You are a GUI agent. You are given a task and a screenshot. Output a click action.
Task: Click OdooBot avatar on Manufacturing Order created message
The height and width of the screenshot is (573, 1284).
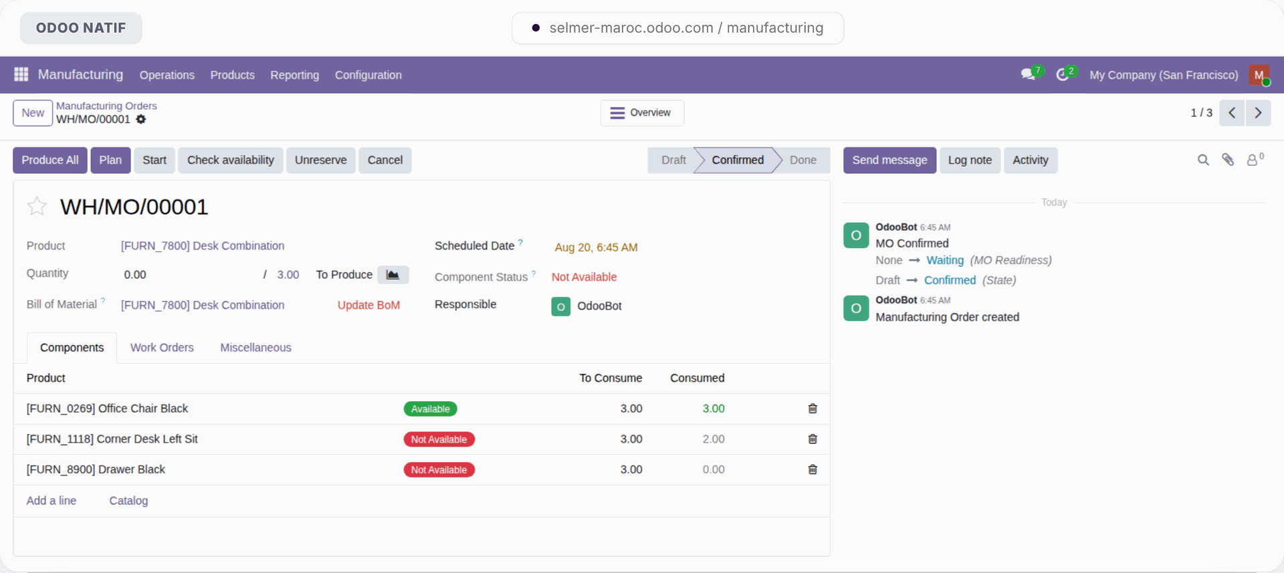(x=856, y=308)
